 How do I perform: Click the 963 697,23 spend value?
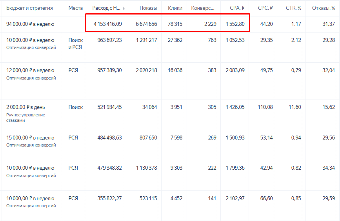[x=109, y=40]
